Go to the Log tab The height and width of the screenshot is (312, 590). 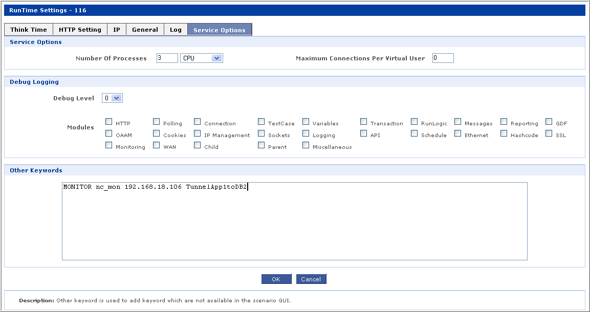click(176, 30)
